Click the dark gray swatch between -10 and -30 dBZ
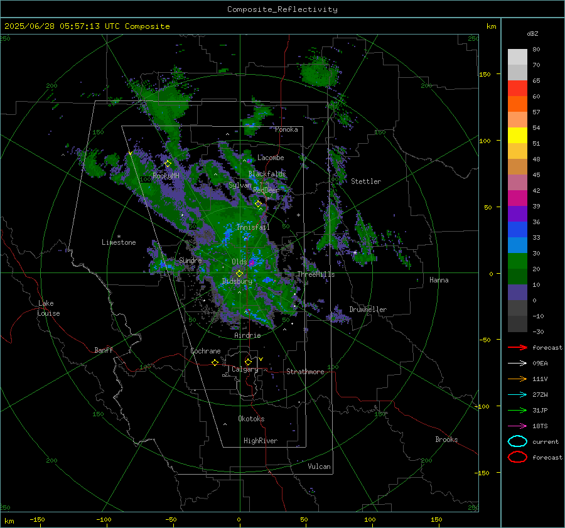This screenshot has width=565, height=528. click(517, 323)
